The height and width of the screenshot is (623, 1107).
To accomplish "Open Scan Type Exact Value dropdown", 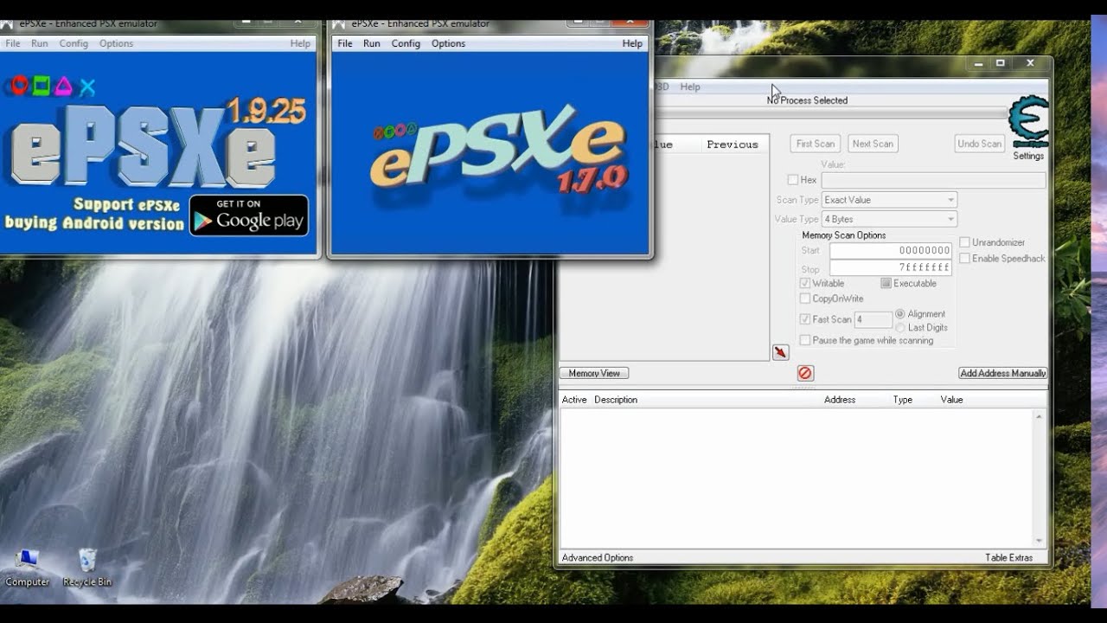I will click(889, 200).
